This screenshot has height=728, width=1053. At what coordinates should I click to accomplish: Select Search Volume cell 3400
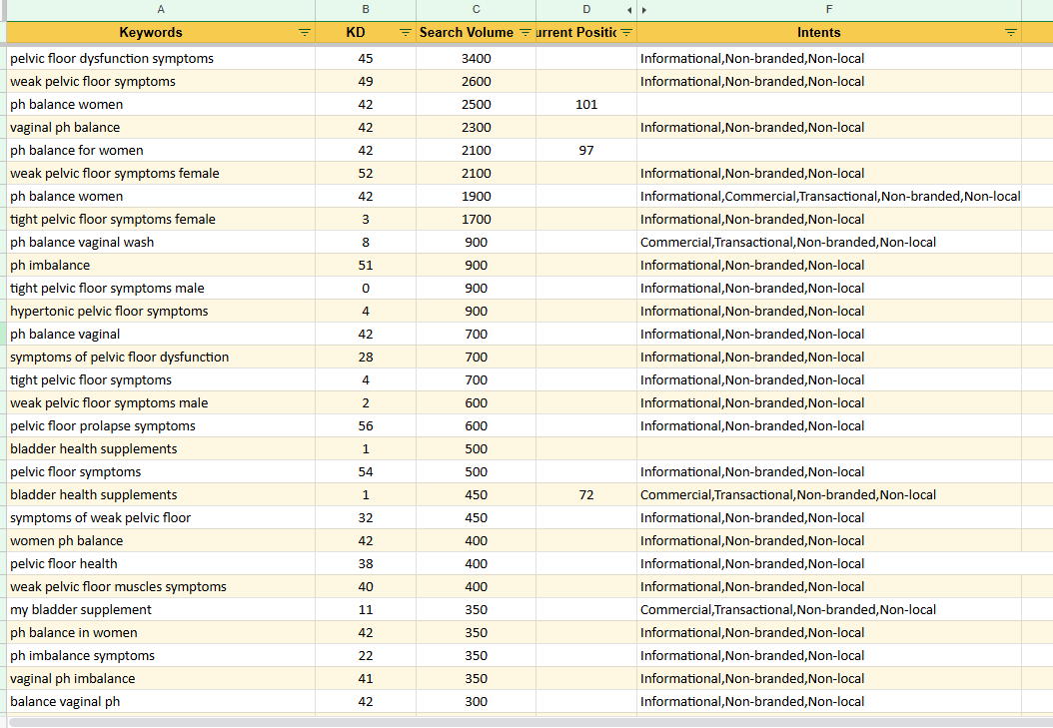pos(476,58)
